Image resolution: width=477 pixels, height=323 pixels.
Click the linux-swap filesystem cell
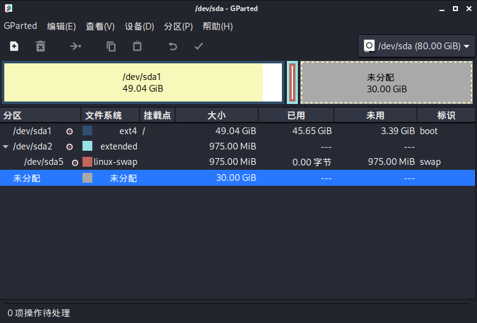tap(115, 162)
